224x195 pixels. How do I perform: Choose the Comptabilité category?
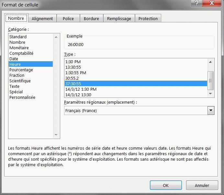click(x=30, y=53)
